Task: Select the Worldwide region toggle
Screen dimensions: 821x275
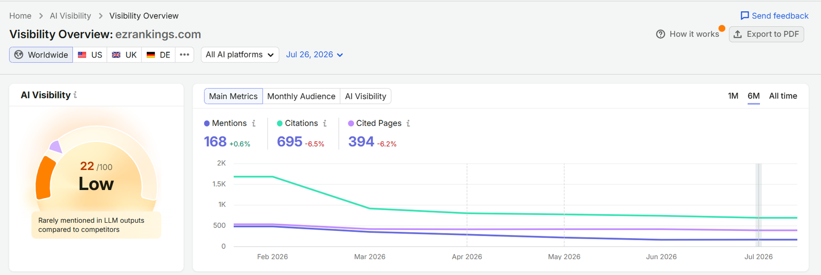Action: (41, 55)
